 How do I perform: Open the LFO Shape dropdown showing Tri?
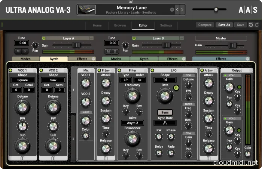(x=165, y=80)
